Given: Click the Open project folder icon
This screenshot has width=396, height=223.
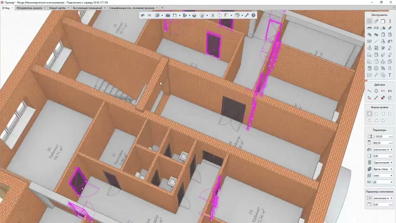Looking at the screenshot, I should point(168,15).
